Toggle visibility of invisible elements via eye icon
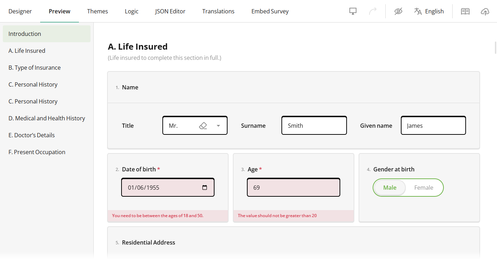 [398, 11]
